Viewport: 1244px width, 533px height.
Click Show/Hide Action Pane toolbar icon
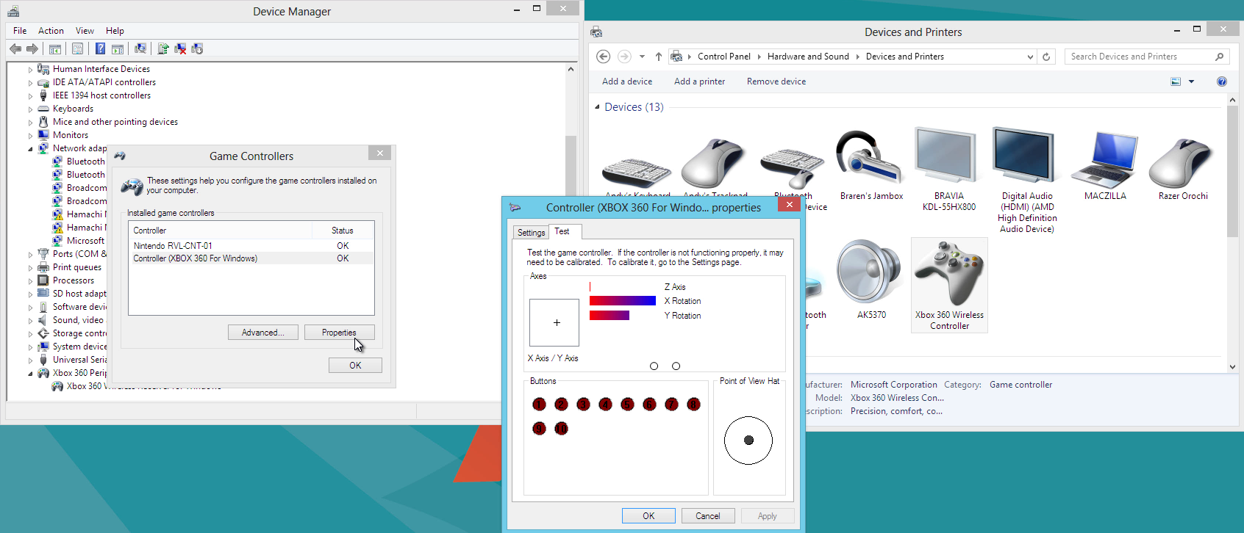point(117,48)
